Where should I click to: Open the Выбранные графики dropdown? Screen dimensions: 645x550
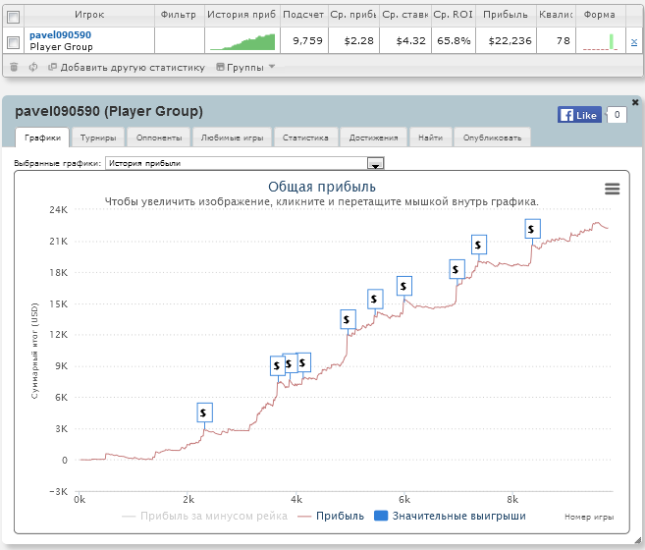click(x=244, y=163)
